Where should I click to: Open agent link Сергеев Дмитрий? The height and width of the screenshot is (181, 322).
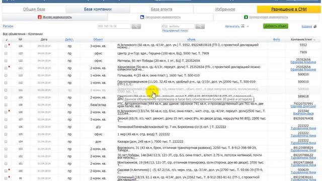pos(303,106)
